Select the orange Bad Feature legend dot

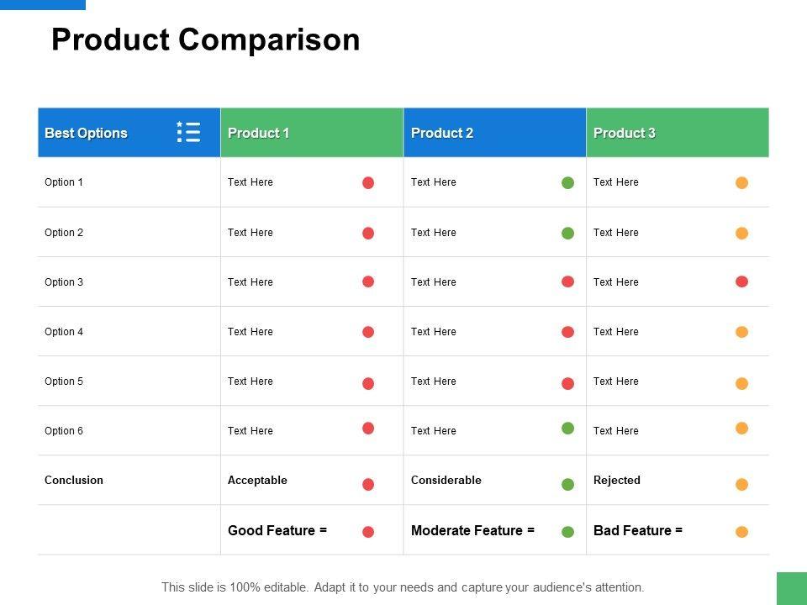741,531
